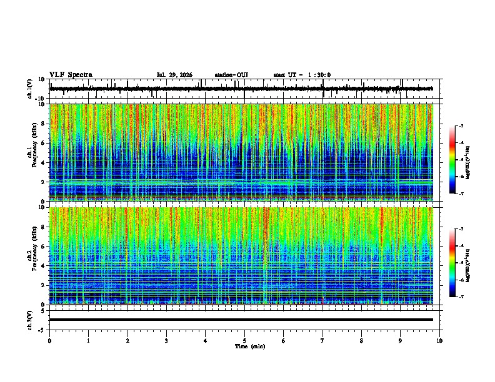Click the "10" tick on ch.1(V) waveform axis

42,79
